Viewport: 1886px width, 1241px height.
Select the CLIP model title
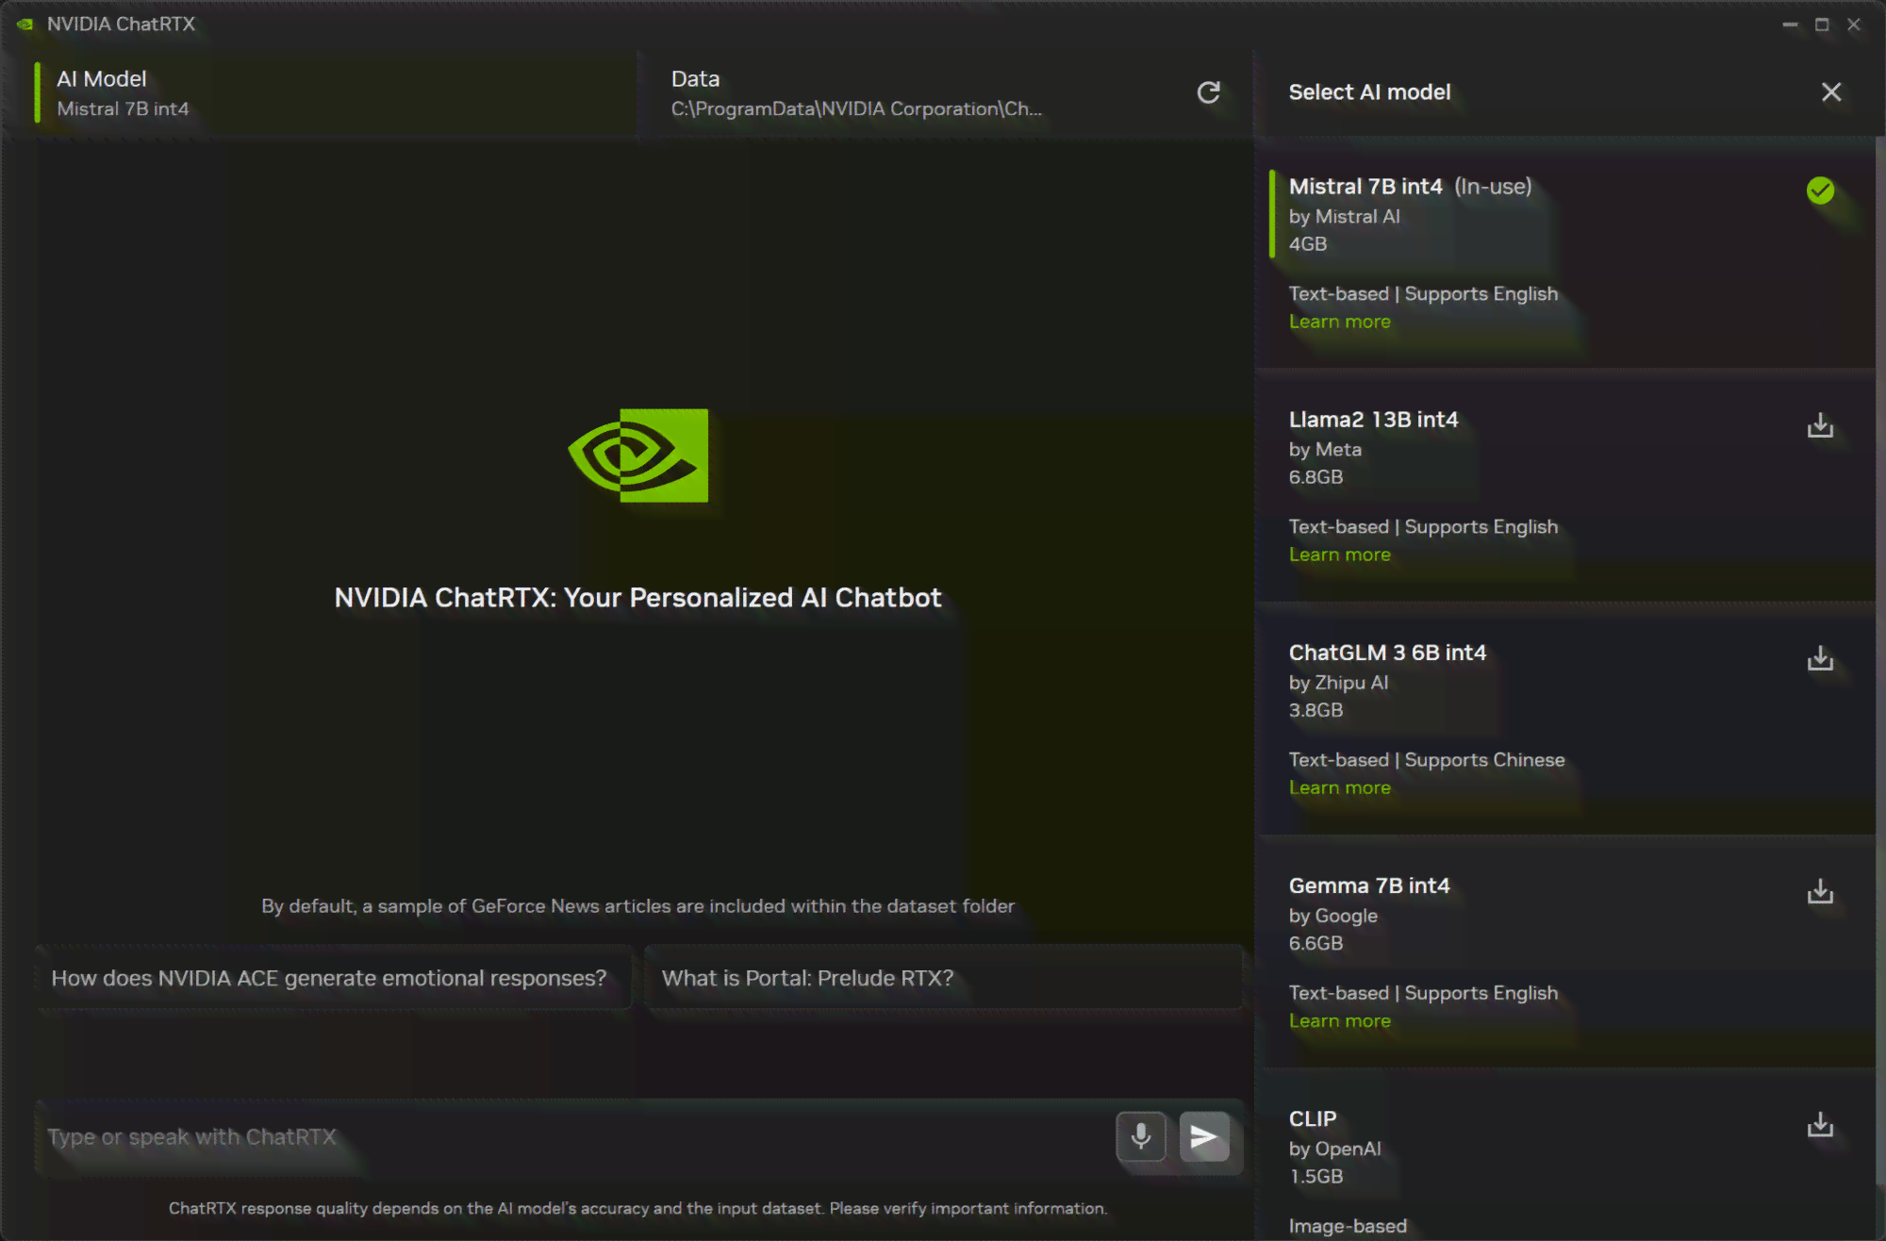coord(1313,1118)
